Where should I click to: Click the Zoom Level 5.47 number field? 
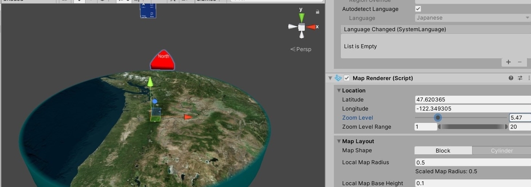(520, 118)
